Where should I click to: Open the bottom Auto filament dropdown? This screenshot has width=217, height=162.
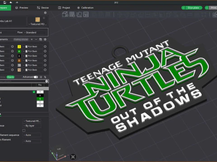click(x=32, y=141)
